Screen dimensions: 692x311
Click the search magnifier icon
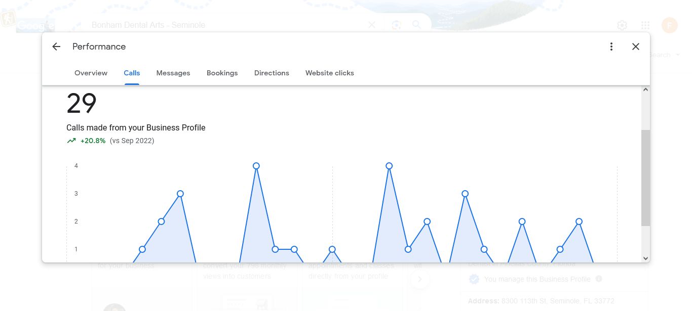click(416, 25)
